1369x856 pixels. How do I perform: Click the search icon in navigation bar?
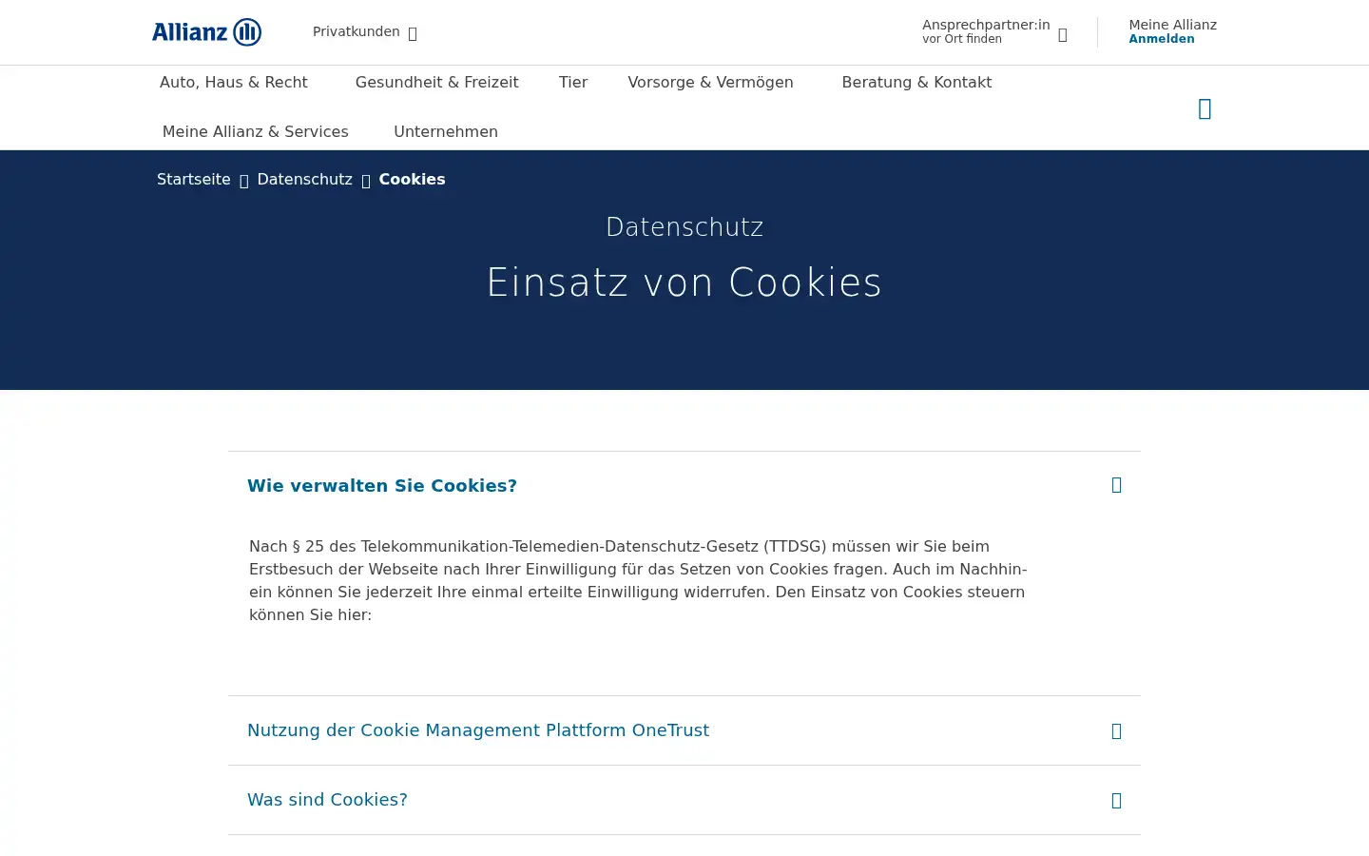coord(1205,108)
